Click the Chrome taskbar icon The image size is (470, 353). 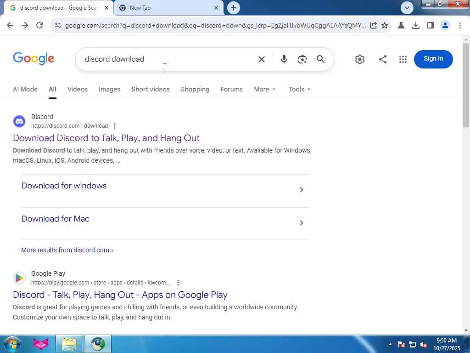click(x=98, y=344)
